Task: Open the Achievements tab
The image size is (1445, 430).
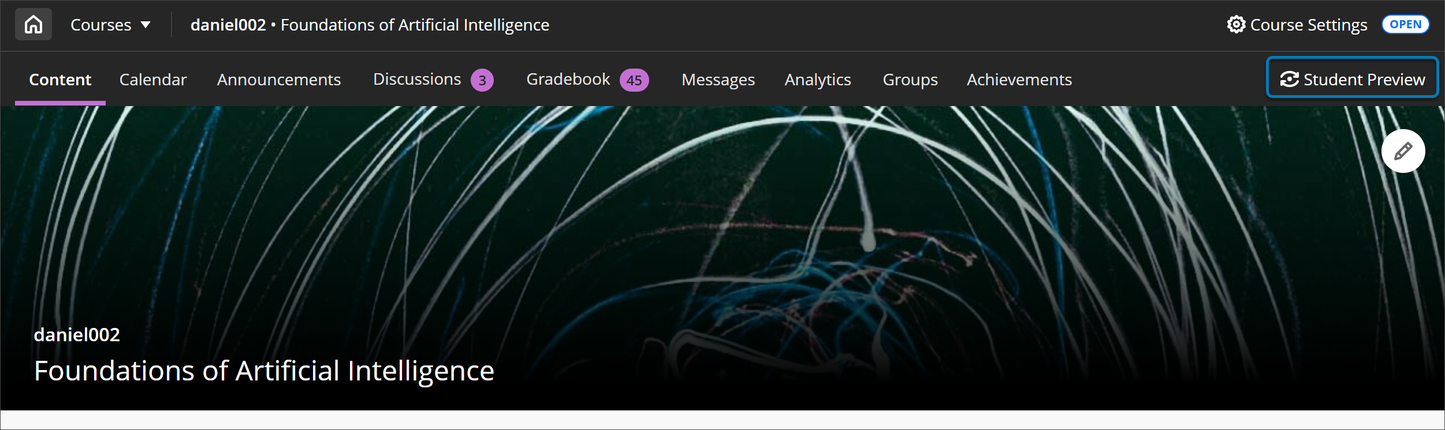Action: (1019, 80)
